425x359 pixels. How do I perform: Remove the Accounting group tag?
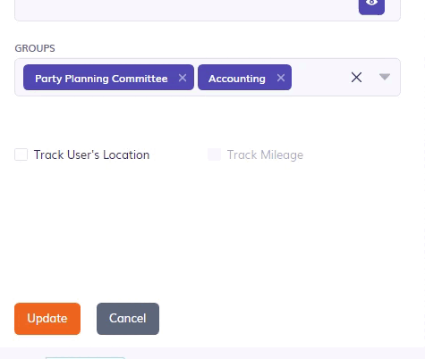(281, 78)
